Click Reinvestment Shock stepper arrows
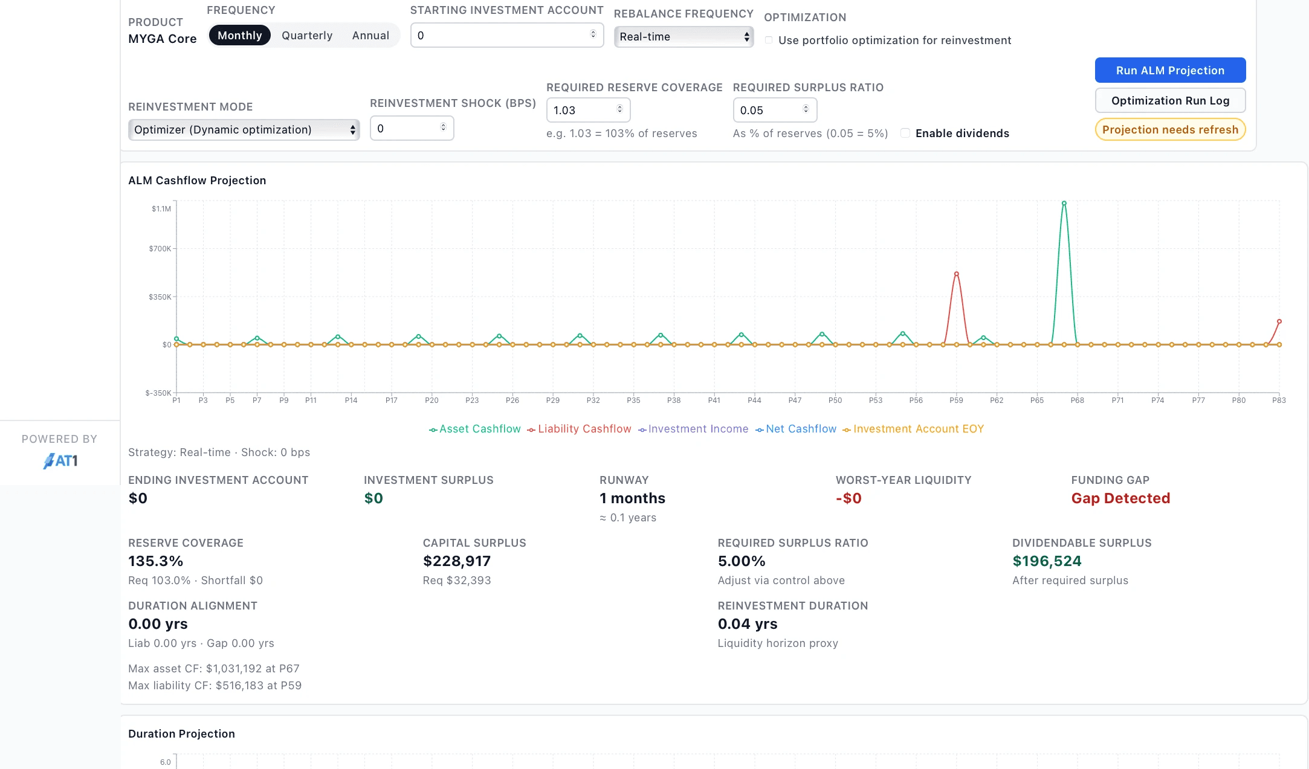1309x769 pixels. pos(443,127)
